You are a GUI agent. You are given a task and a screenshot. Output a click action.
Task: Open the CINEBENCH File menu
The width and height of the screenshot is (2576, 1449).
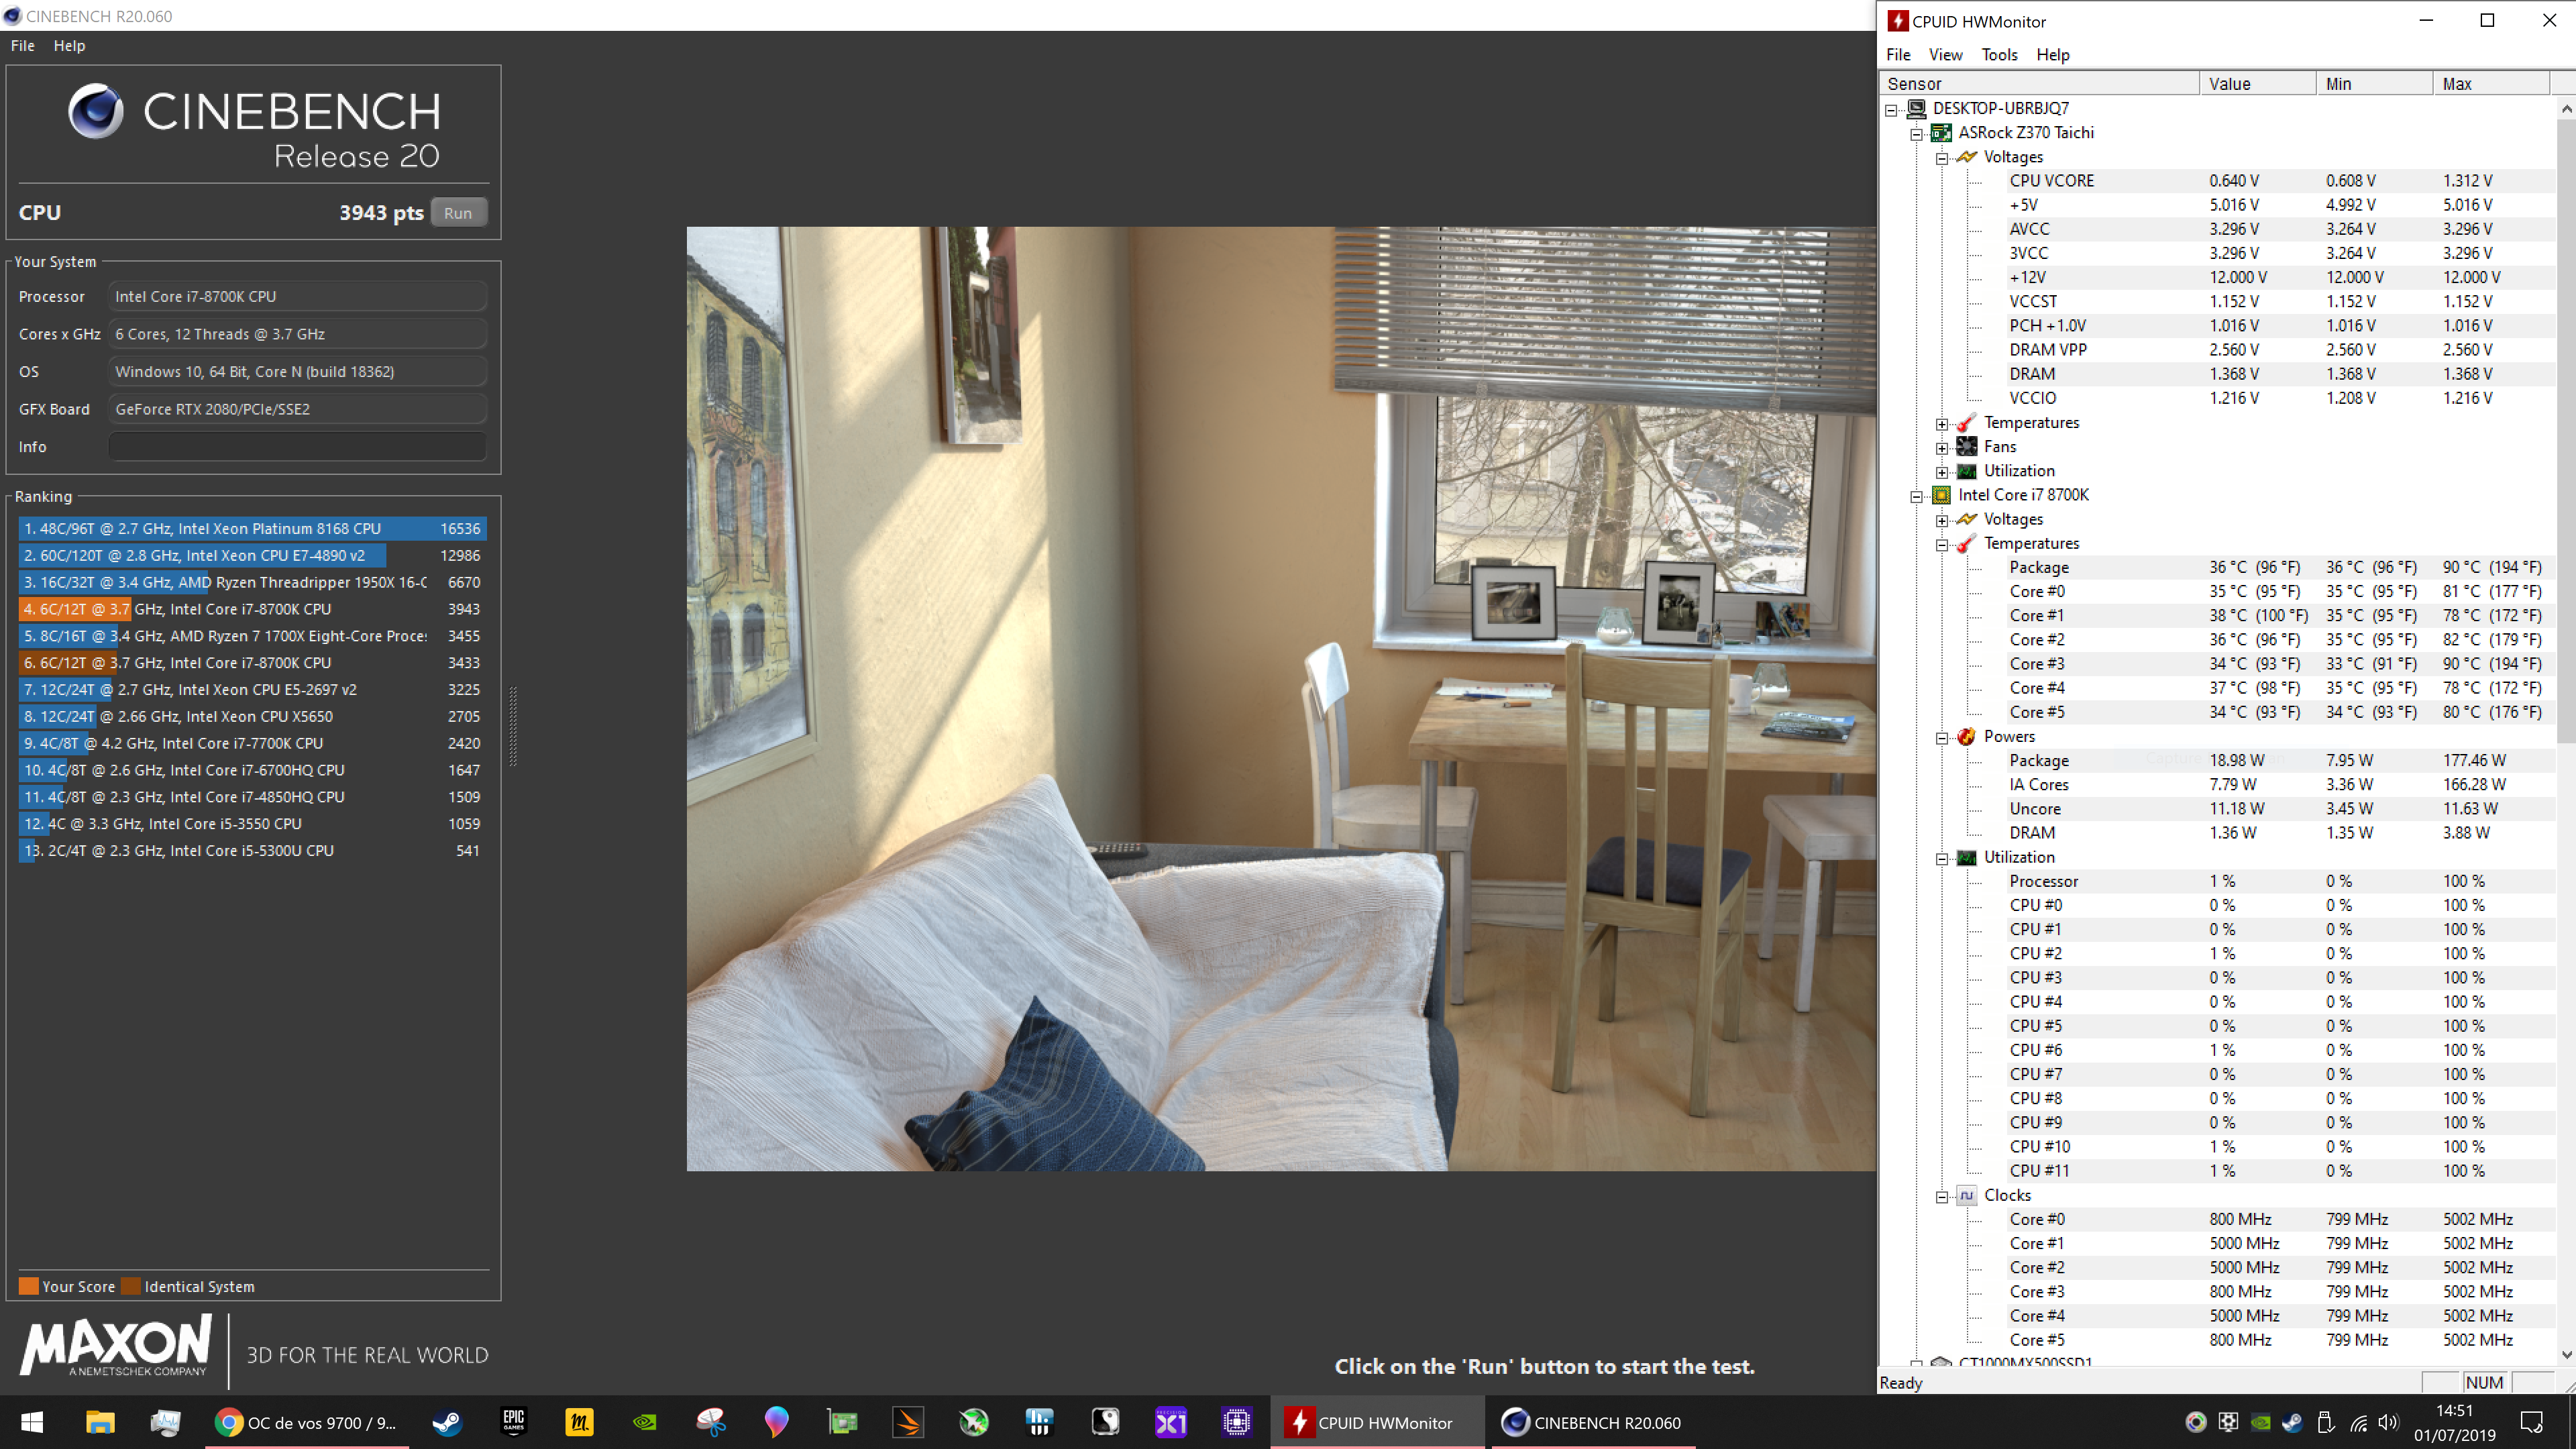click(22, 46)
